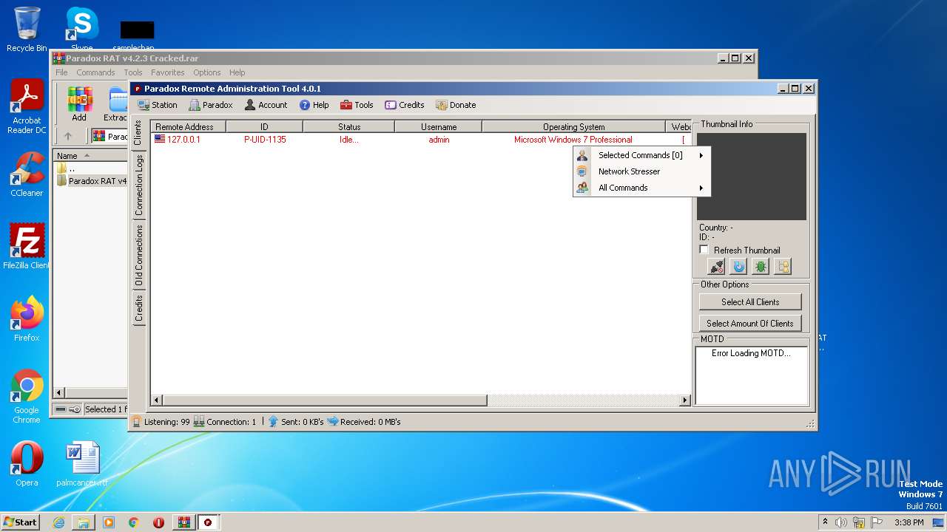Click the Start button on taskbar
This screenshot has width=947, height=532.
click(x=21, y=522)
